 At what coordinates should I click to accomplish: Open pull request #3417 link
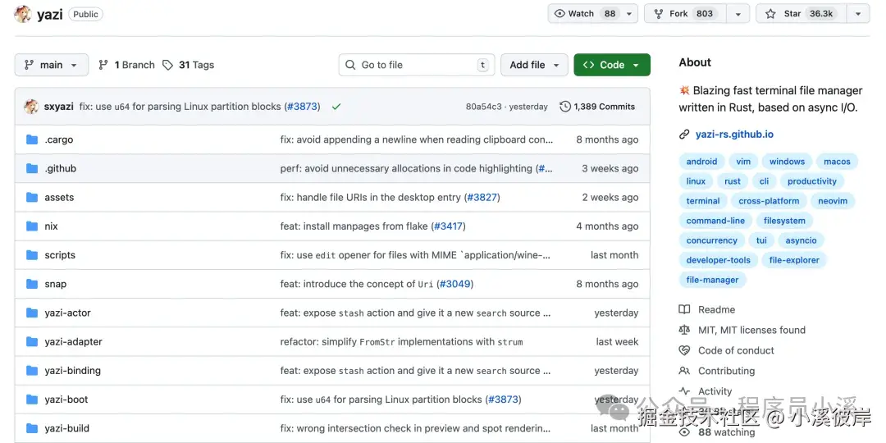(x=448, y=226)
